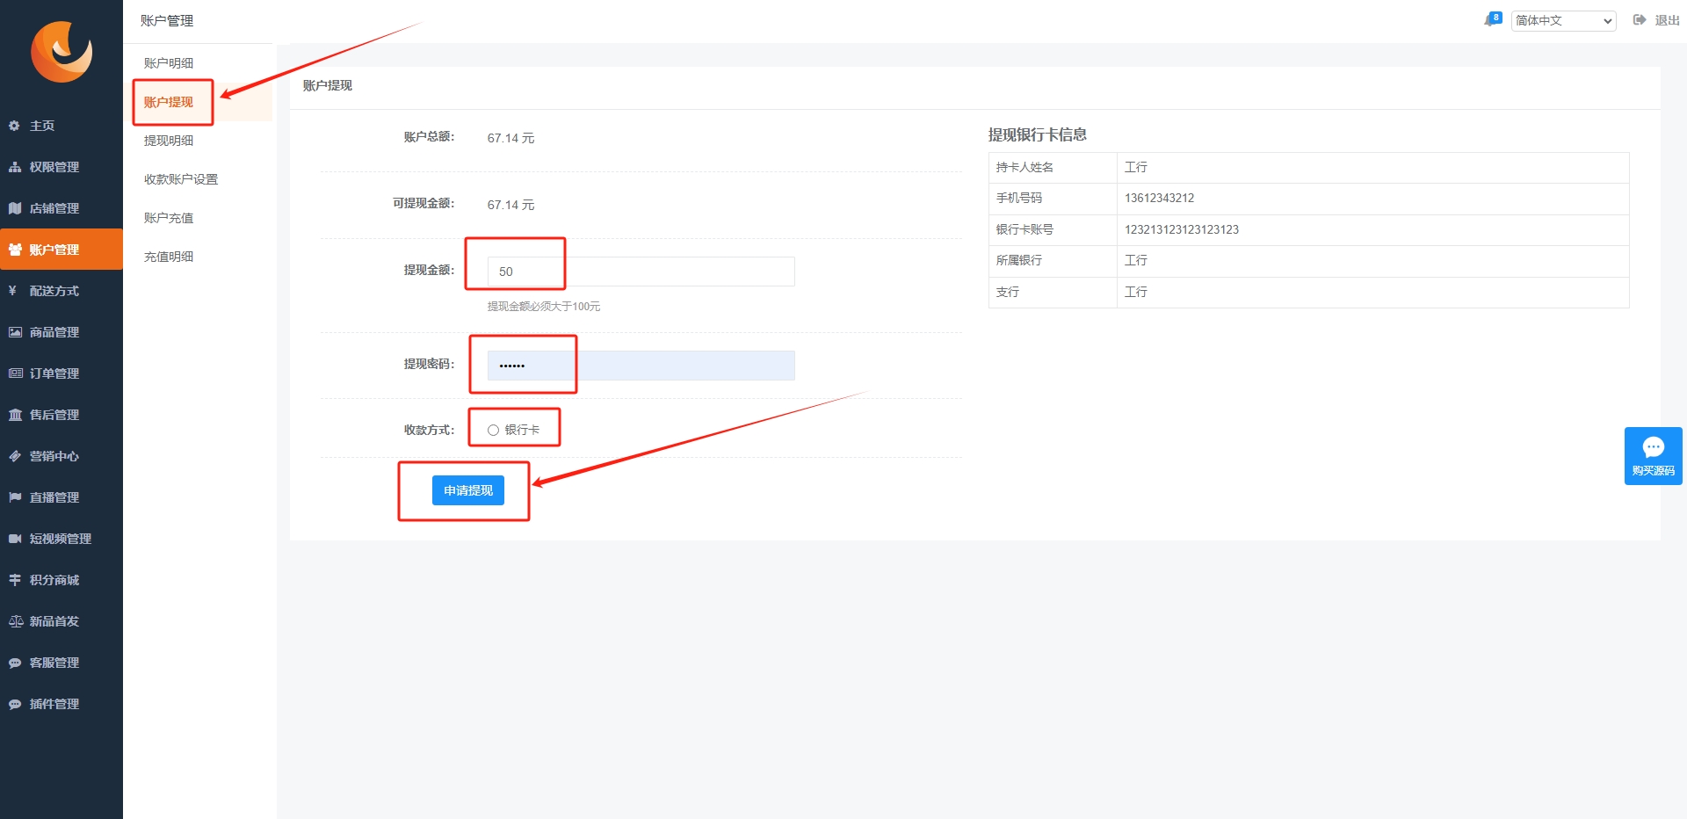Open 店铺管理 in sidebar
This screenshot has height=819, width=1687.
[54, 208]
